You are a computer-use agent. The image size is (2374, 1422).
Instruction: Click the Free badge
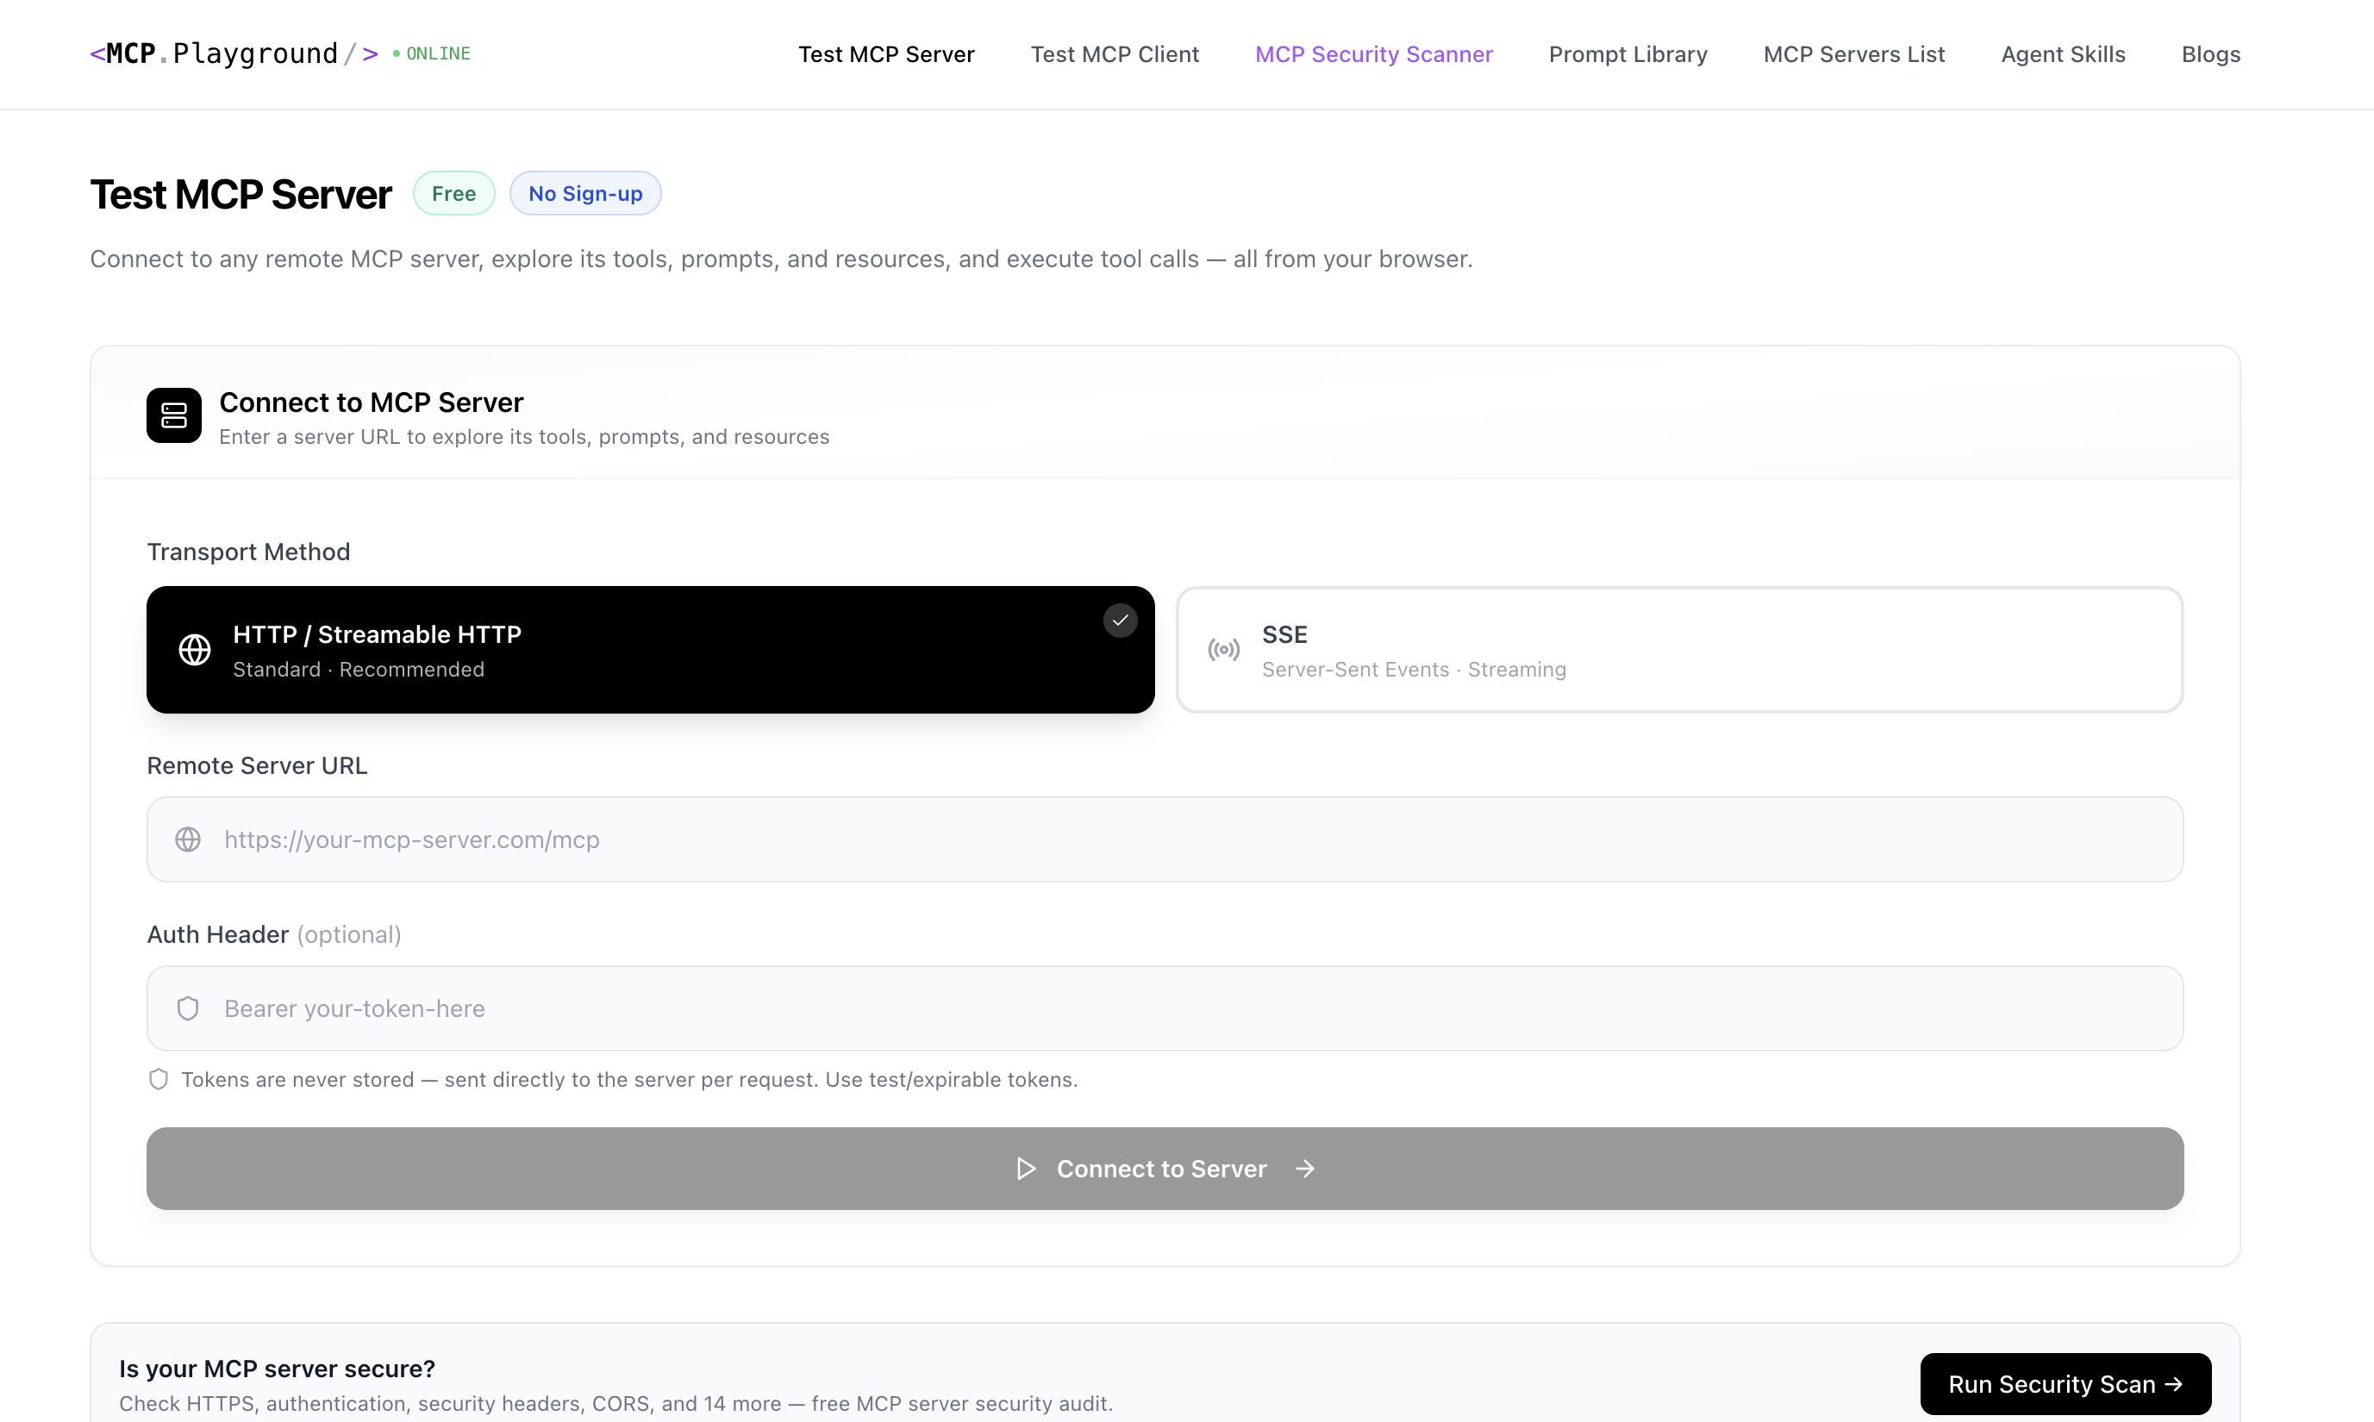pyautogui.click(x=453, y=192)
